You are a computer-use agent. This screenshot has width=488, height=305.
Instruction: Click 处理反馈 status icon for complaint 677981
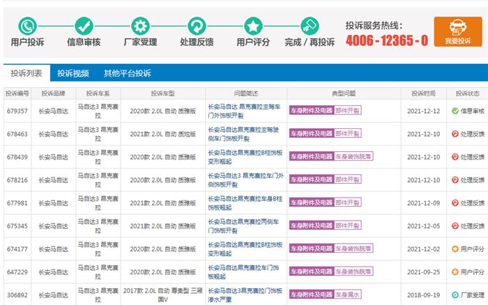tap(455, 203)
